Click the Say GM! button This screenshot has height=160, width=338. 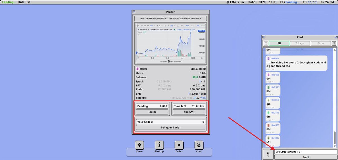pyautogui.click(x=189, y=112)
